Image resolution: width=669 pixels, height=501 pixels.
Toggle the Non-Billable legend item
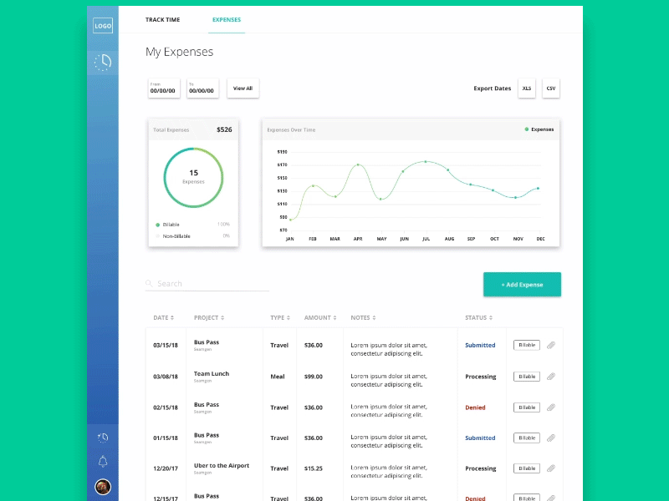(173, 235)
